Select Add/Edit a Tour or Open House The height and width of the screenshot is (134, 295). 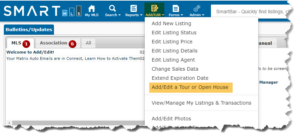[x=191, y=87]
